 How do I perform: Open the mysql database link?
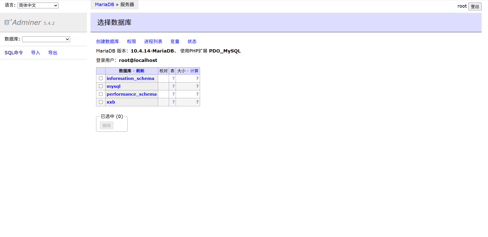click(114, 86)
